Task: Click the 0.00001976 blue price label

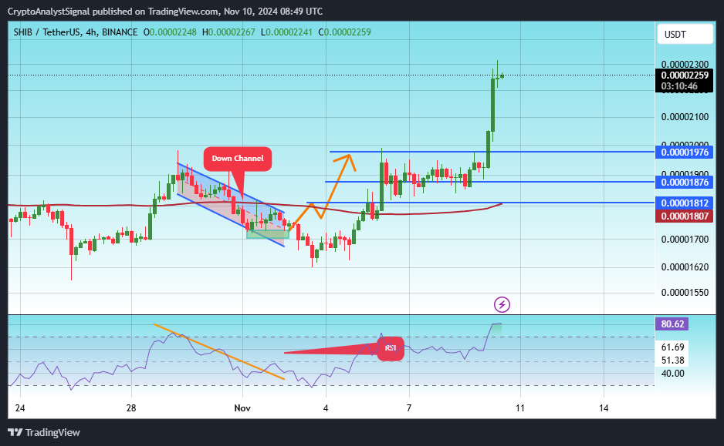Action: coord(685,152)
